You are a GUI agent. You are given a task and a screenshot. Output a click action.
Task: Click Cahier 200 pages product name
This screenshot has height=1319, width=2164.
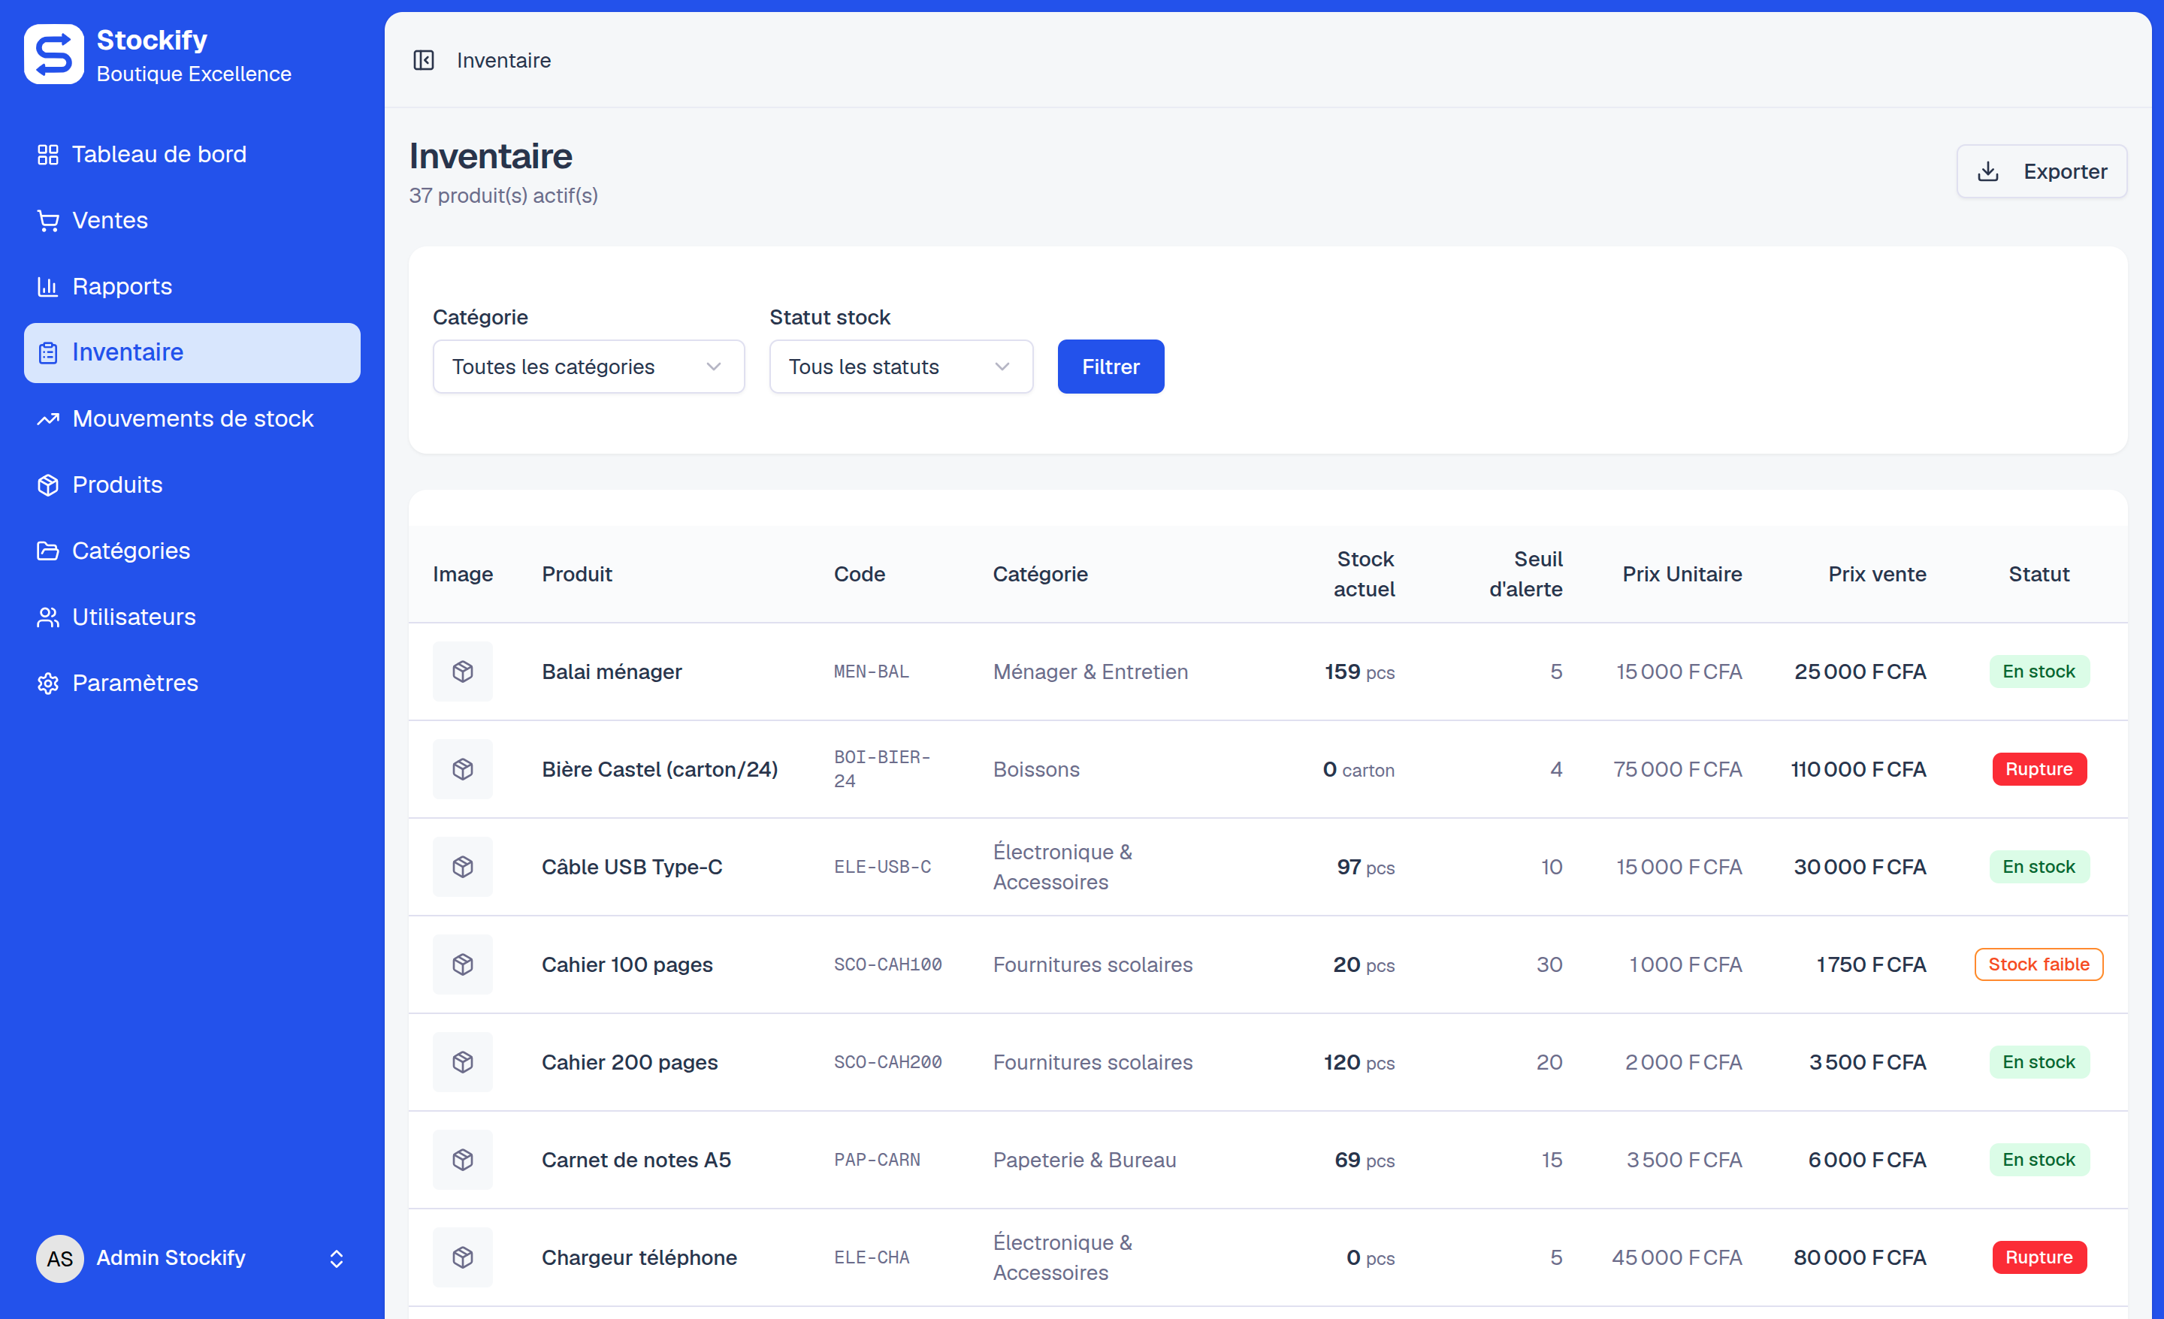point(630,1061)
